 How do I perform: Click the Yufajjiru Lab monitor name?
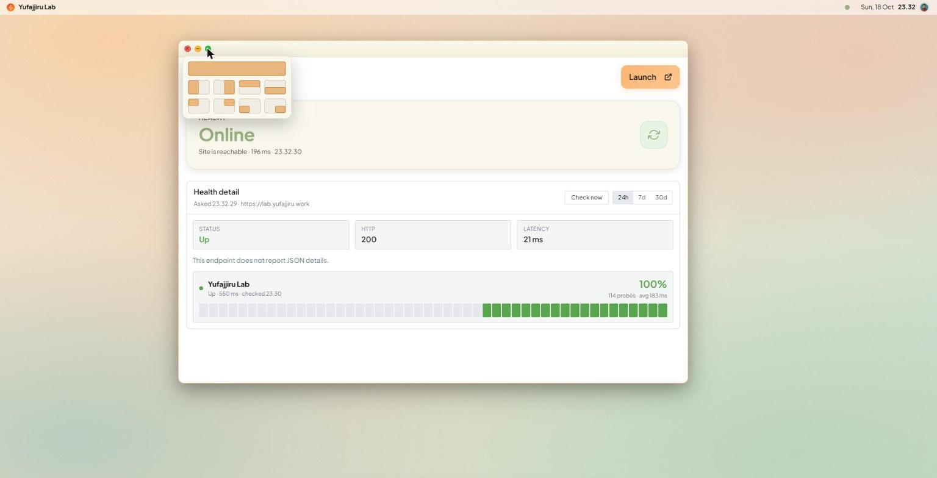point(229,284)
